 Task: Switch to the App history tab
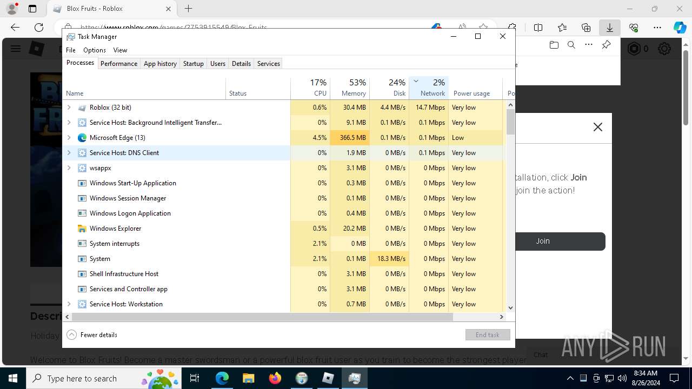coord(160,63)
